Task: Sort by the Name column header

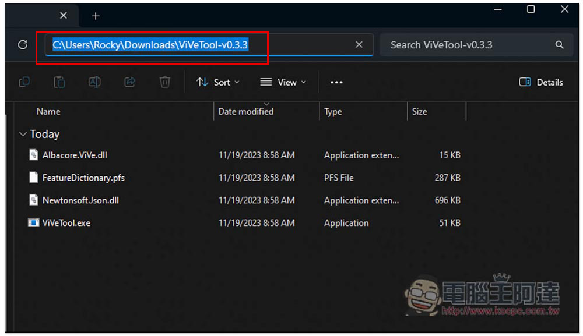Action: pyautogui.click(x=48, y=112)
